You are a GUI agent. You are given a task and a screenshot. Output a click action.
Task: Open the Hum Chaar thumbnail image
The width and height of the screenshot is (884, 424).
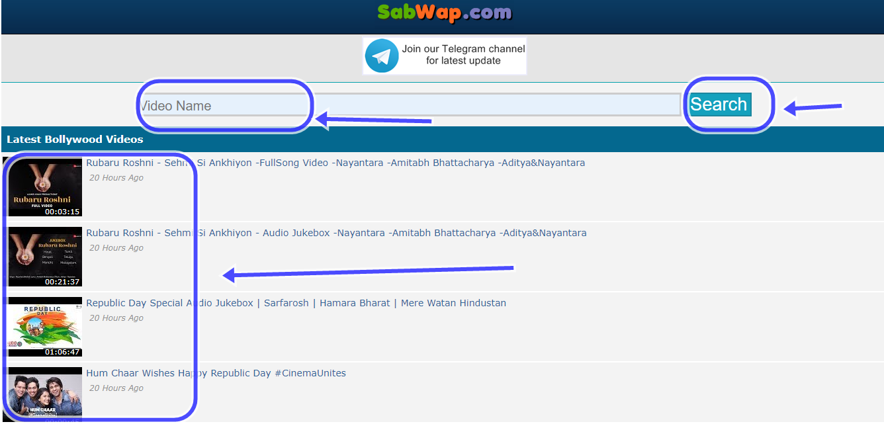click(45, 394)
